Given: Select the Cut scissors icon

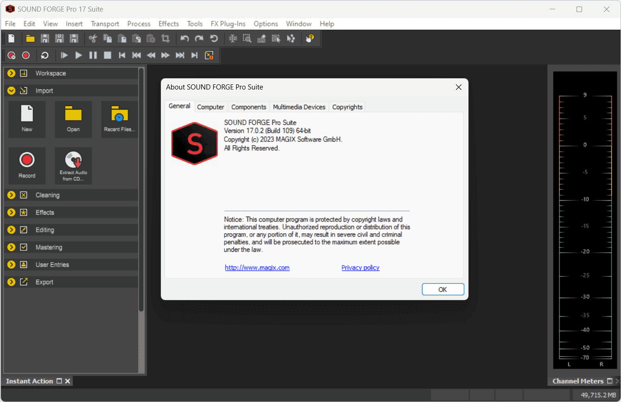Looking at the screenshot, I should coord(93,38).
